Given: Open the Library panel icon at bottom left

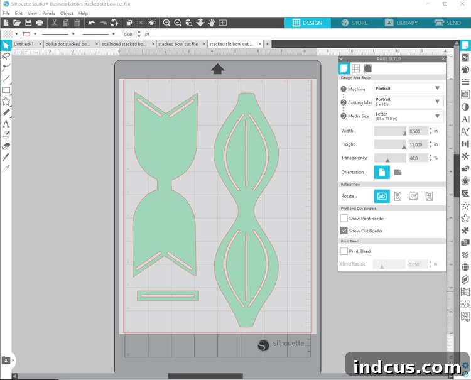Looking at the screenshot, I should coord(6,360).
